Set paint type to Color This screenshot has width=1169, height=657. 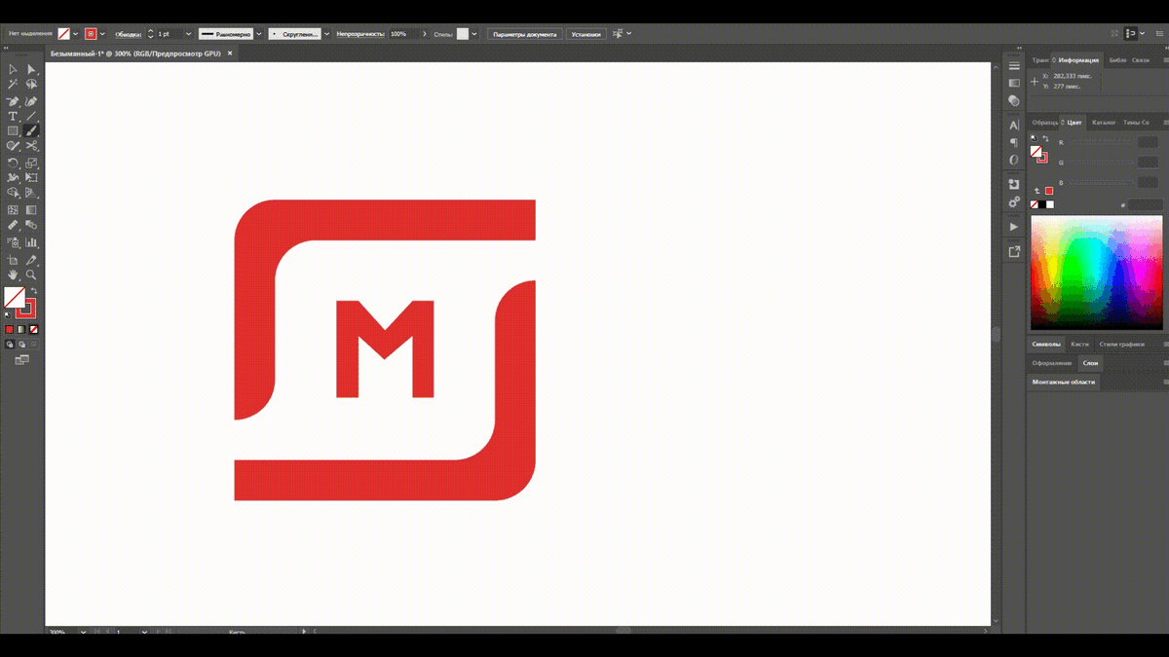click(10, 330)
